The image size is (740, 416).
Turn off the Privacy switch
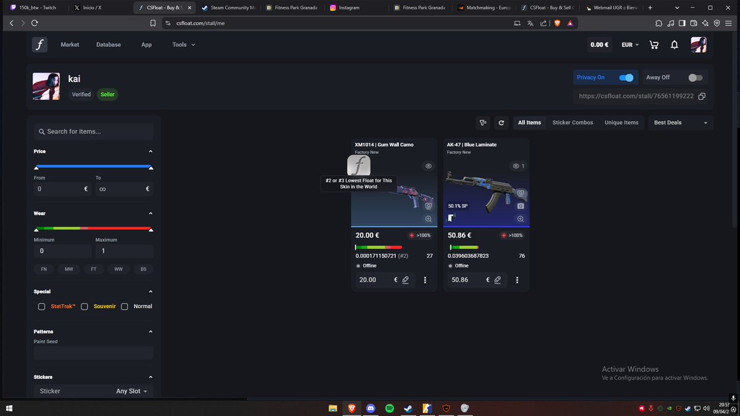coord(626,78)
